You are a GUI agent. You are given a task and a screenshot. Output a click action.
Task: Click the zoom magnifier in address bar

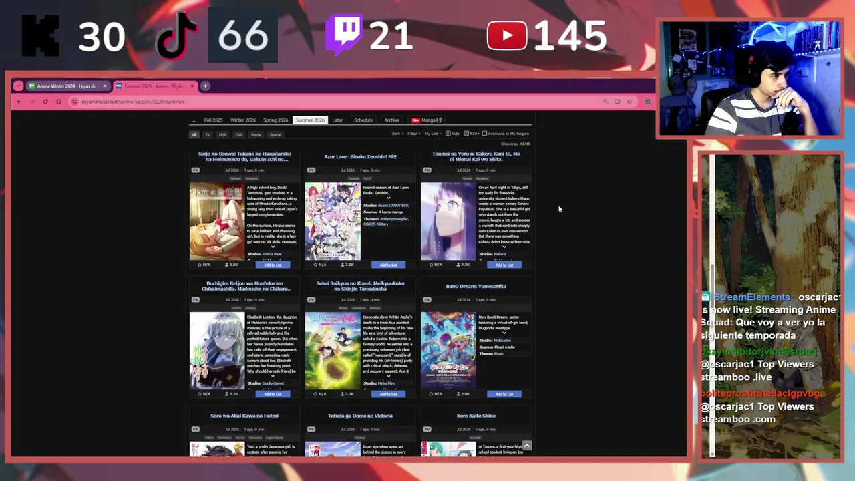click(x=606, y=102)
